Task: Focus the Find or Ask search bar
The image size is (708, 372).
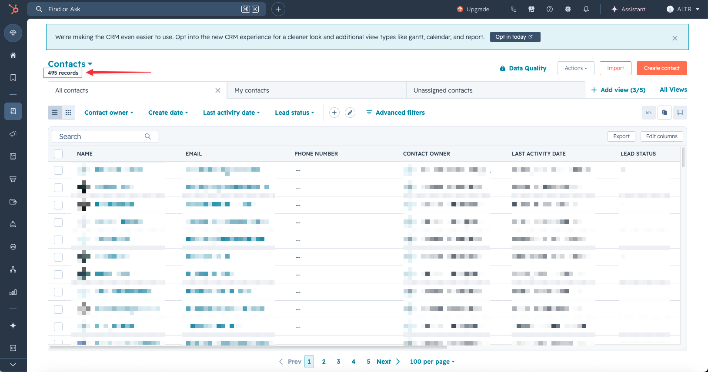Action: tap(147, 9)
